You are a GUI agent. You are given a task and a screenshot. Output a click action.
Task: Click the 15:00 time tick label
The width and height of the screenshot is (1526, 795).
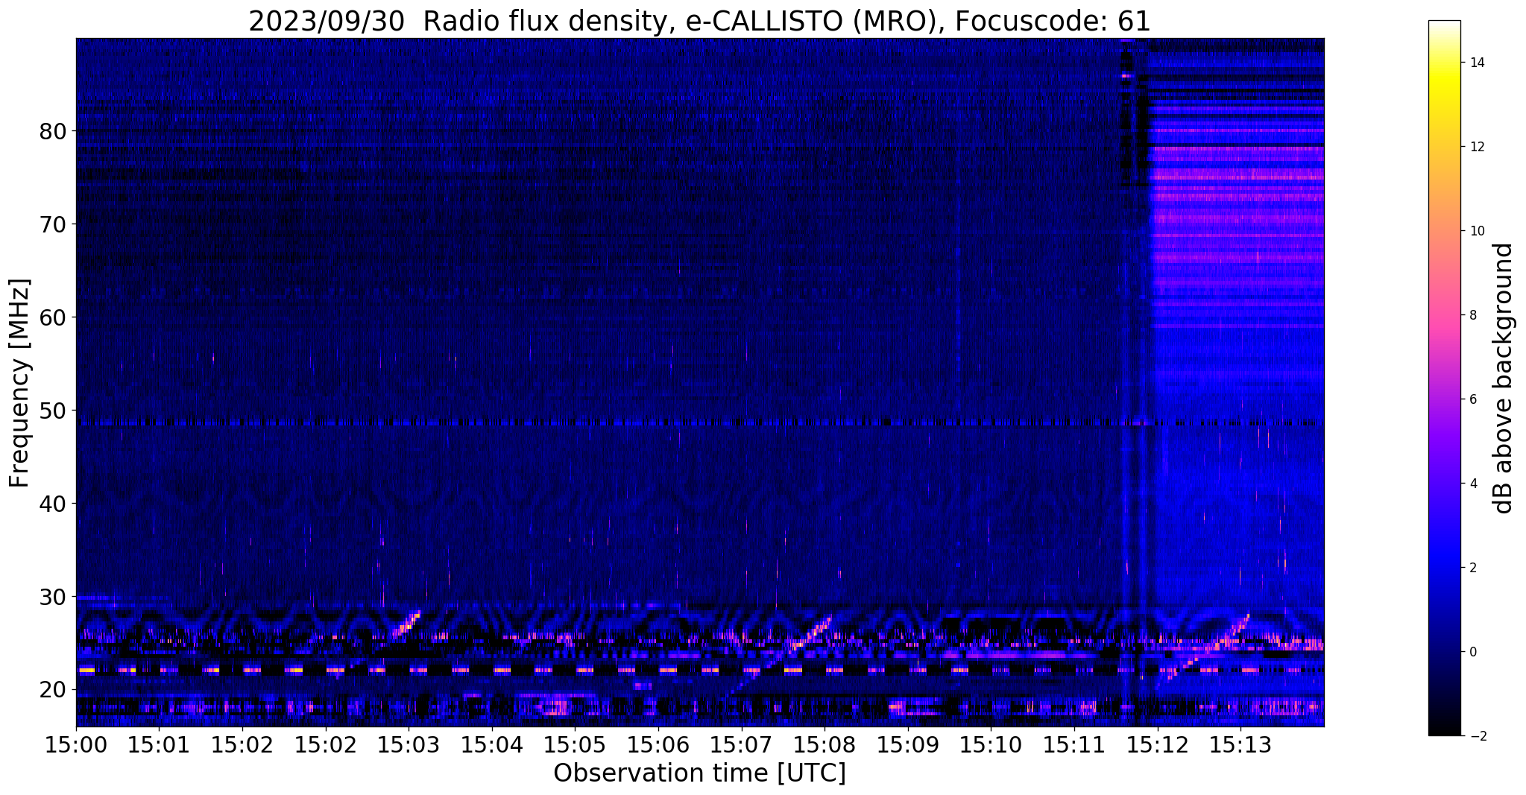75,744
